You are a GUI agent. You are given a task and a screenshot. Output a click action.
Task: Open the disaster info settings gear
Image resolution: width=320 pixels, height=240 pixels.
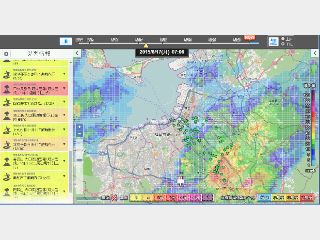click(x=6, y=54)
